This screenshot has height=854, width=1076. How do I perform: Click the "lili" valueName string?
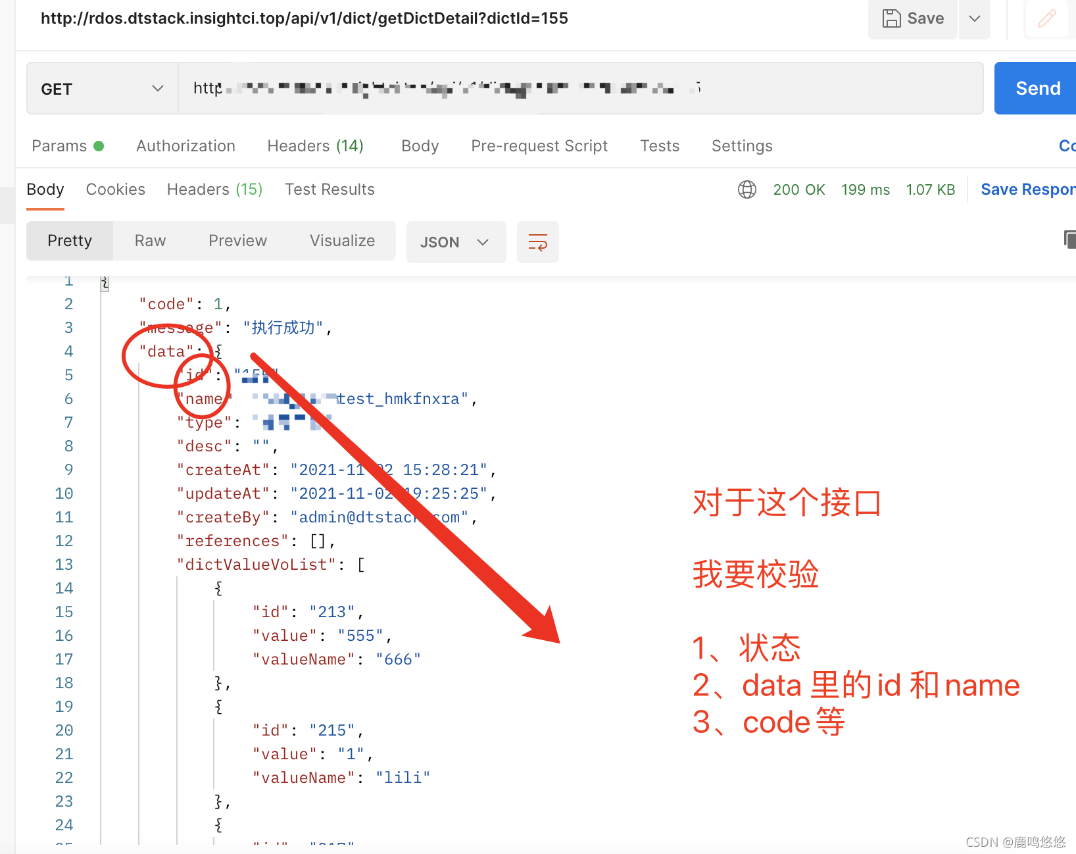tap(403, 778)
